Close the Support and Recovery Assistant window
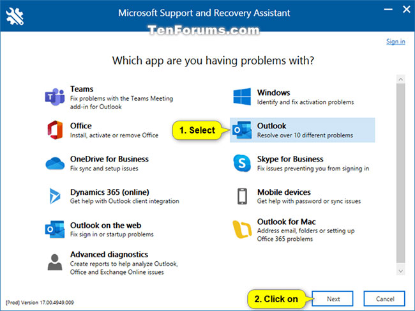This screenshot has width=415, height=311. [407, 10]
